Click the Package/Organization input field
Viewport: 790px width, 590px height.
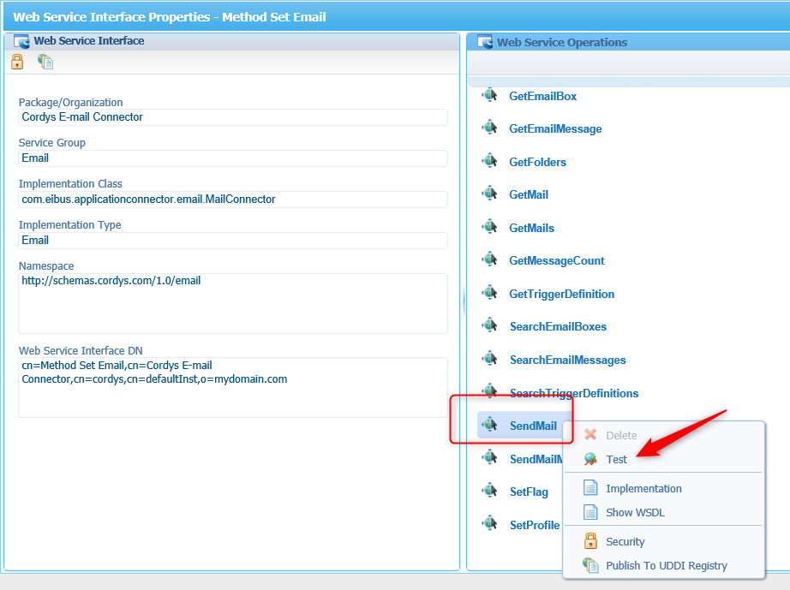tap(232, 117)
